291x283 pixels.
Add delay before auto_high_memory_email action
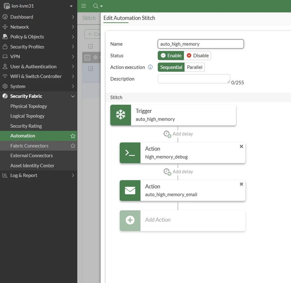tap(178, 172)
